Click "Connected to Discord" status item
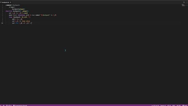The width and height of the screenshot is (188, 106). click(x=20, y=105)
